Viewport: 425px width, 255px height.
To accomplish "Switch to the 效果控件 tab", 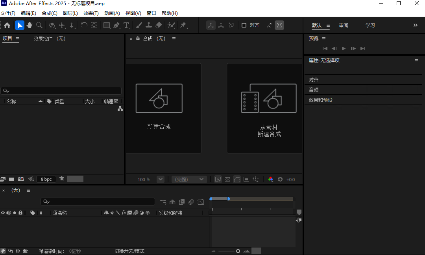I will (49, 39).
